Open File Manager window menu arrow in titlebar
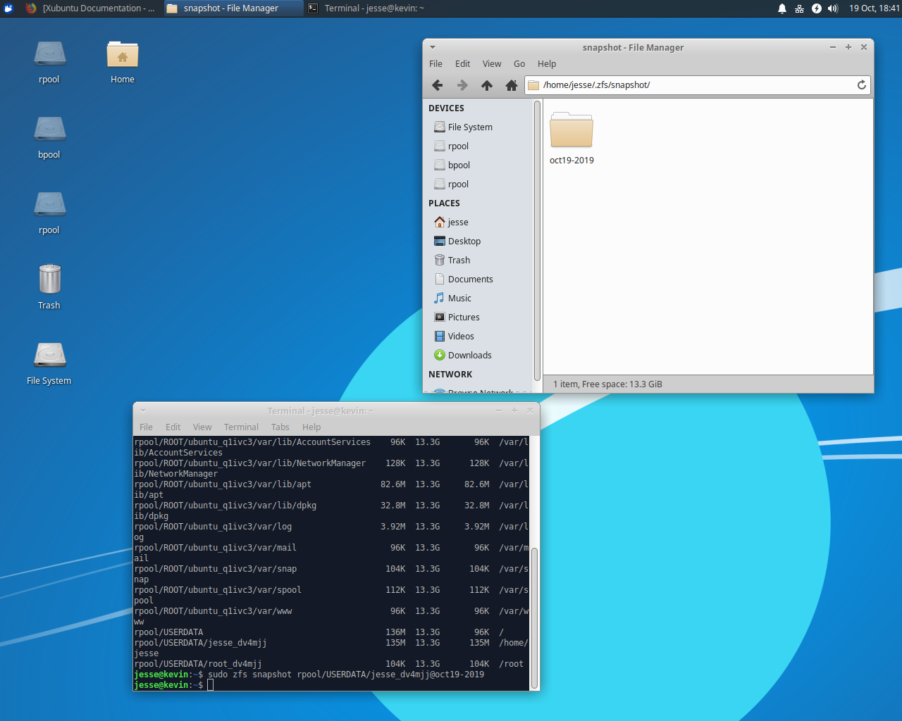This screenshot has width=902, height=721. (433, 47)
